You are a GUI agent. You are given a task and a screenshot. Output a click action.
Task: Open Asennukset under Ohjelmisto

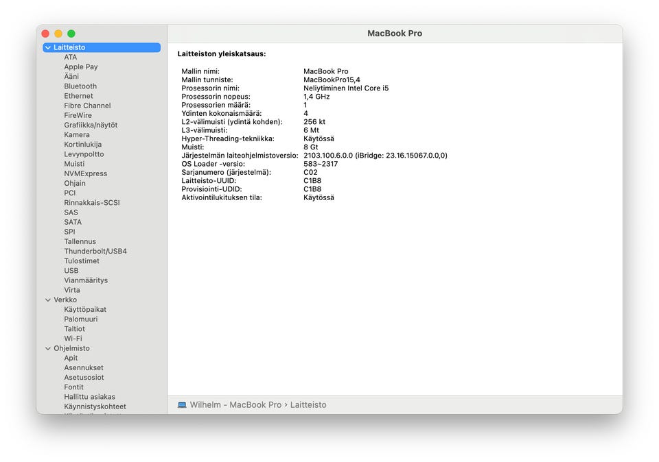click(x=84, y=367)
